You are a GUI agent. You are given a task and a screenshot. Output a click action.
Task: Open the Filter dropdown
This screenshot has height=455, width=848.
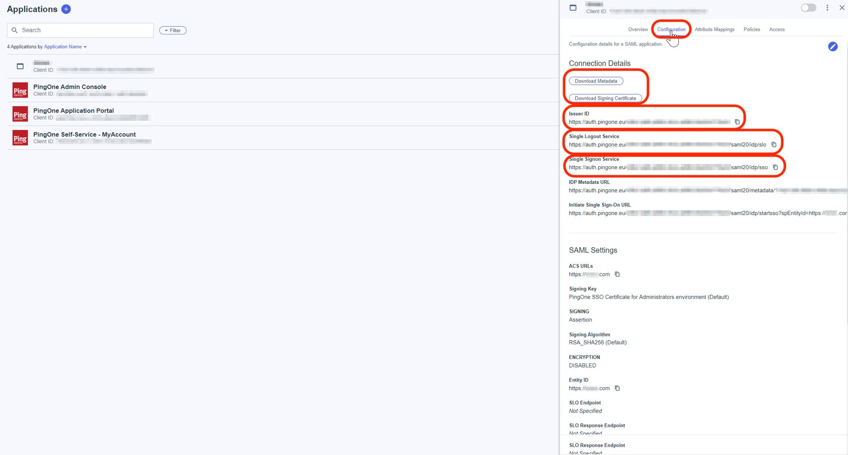[x=173, y=30]
